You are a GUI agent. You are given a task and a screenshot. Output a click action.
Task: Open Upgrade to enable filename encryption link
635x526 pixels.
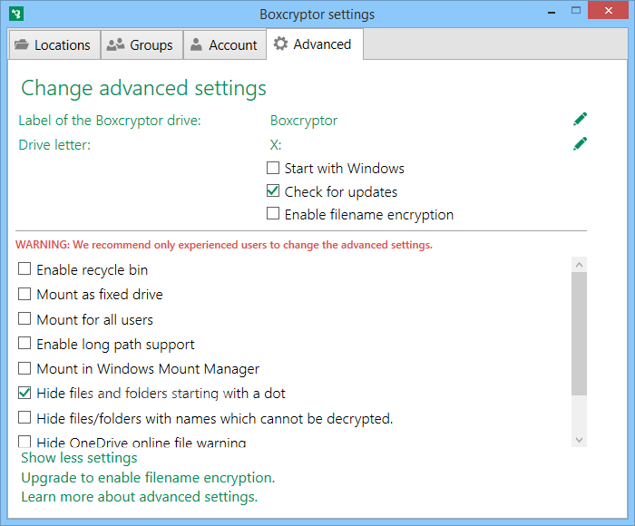148,477
